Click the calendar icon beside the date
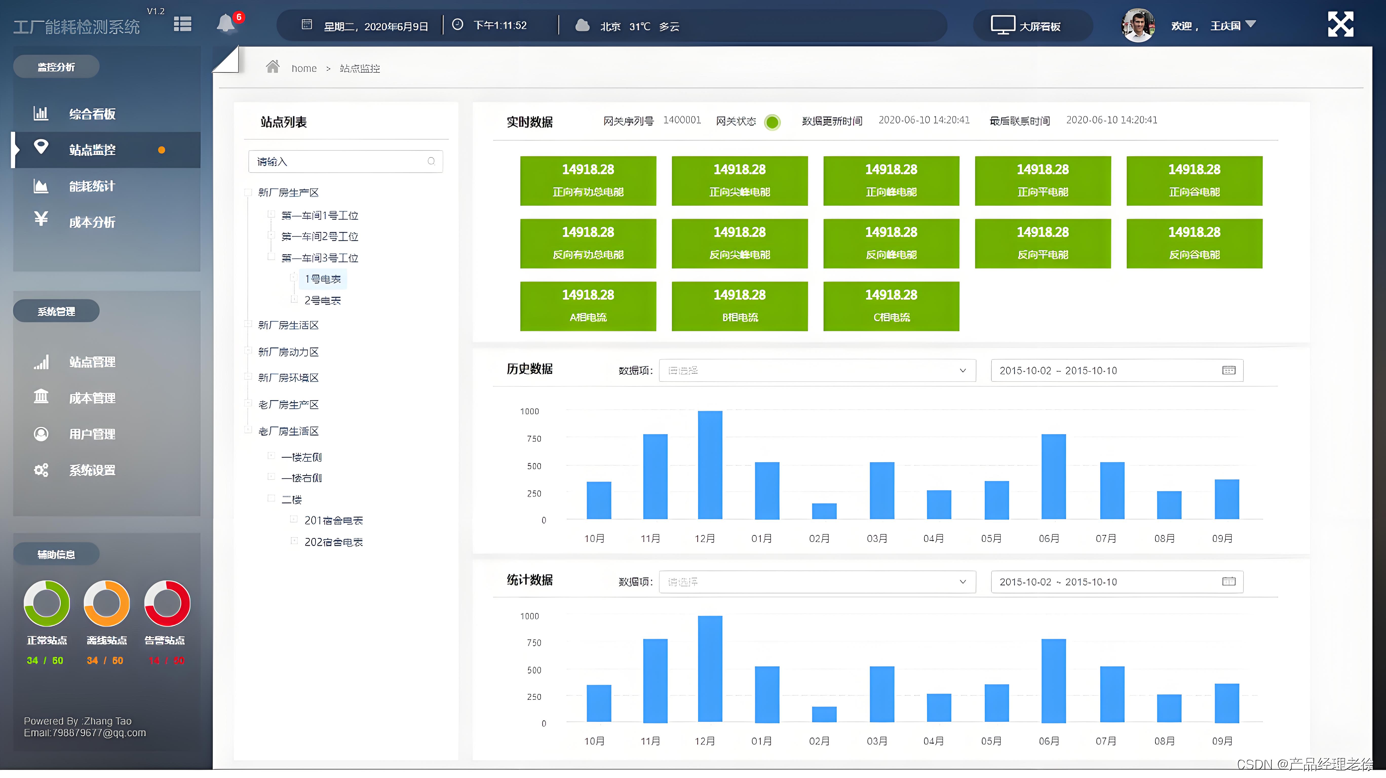 [307, 25]
